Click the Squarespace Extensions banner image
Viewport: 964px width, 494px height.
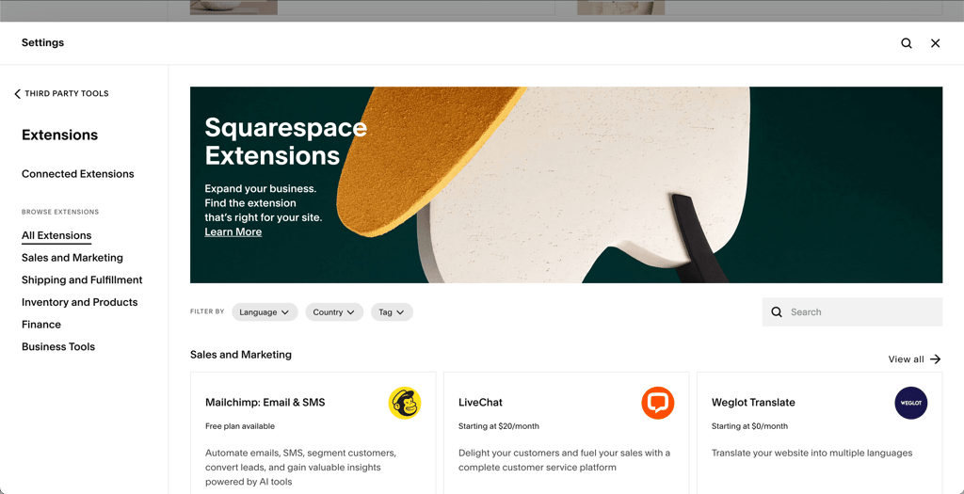[566, 185]
